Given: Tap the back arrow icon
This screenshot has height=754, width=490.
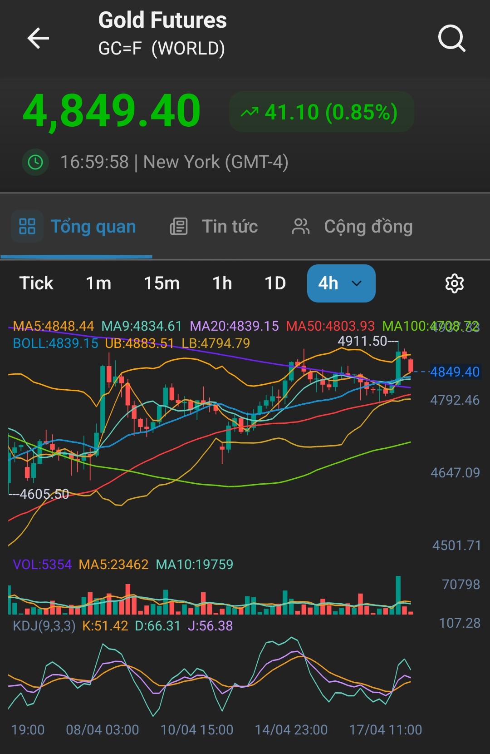Looking at the screenshot, I should (38, 38).
